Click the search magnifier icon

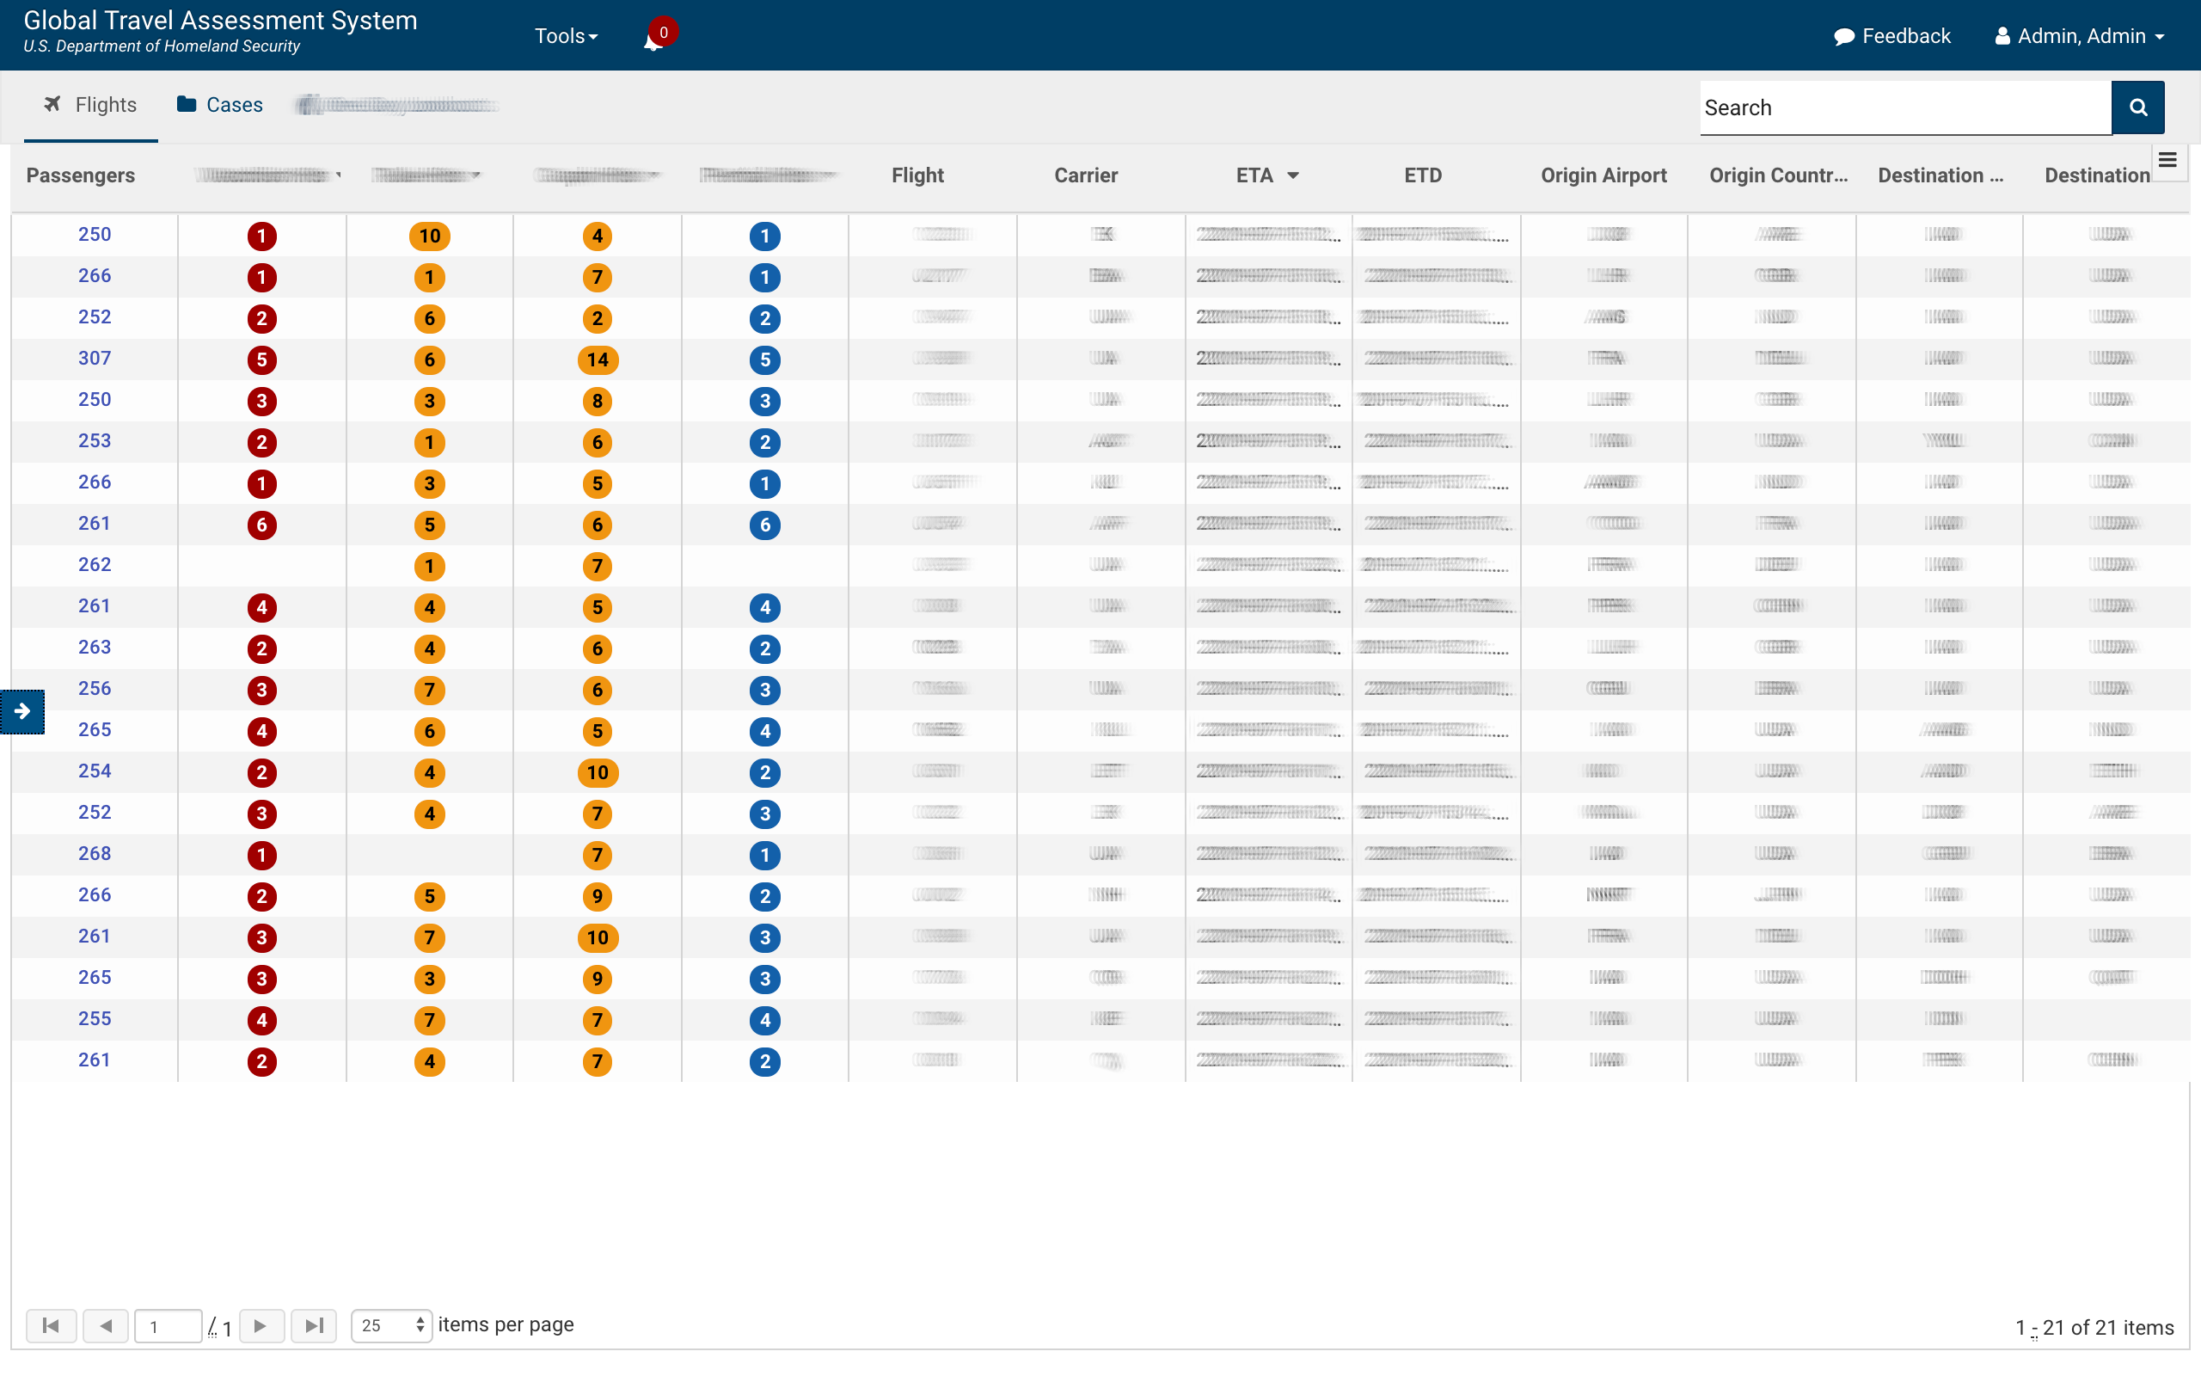[2139, 107]
